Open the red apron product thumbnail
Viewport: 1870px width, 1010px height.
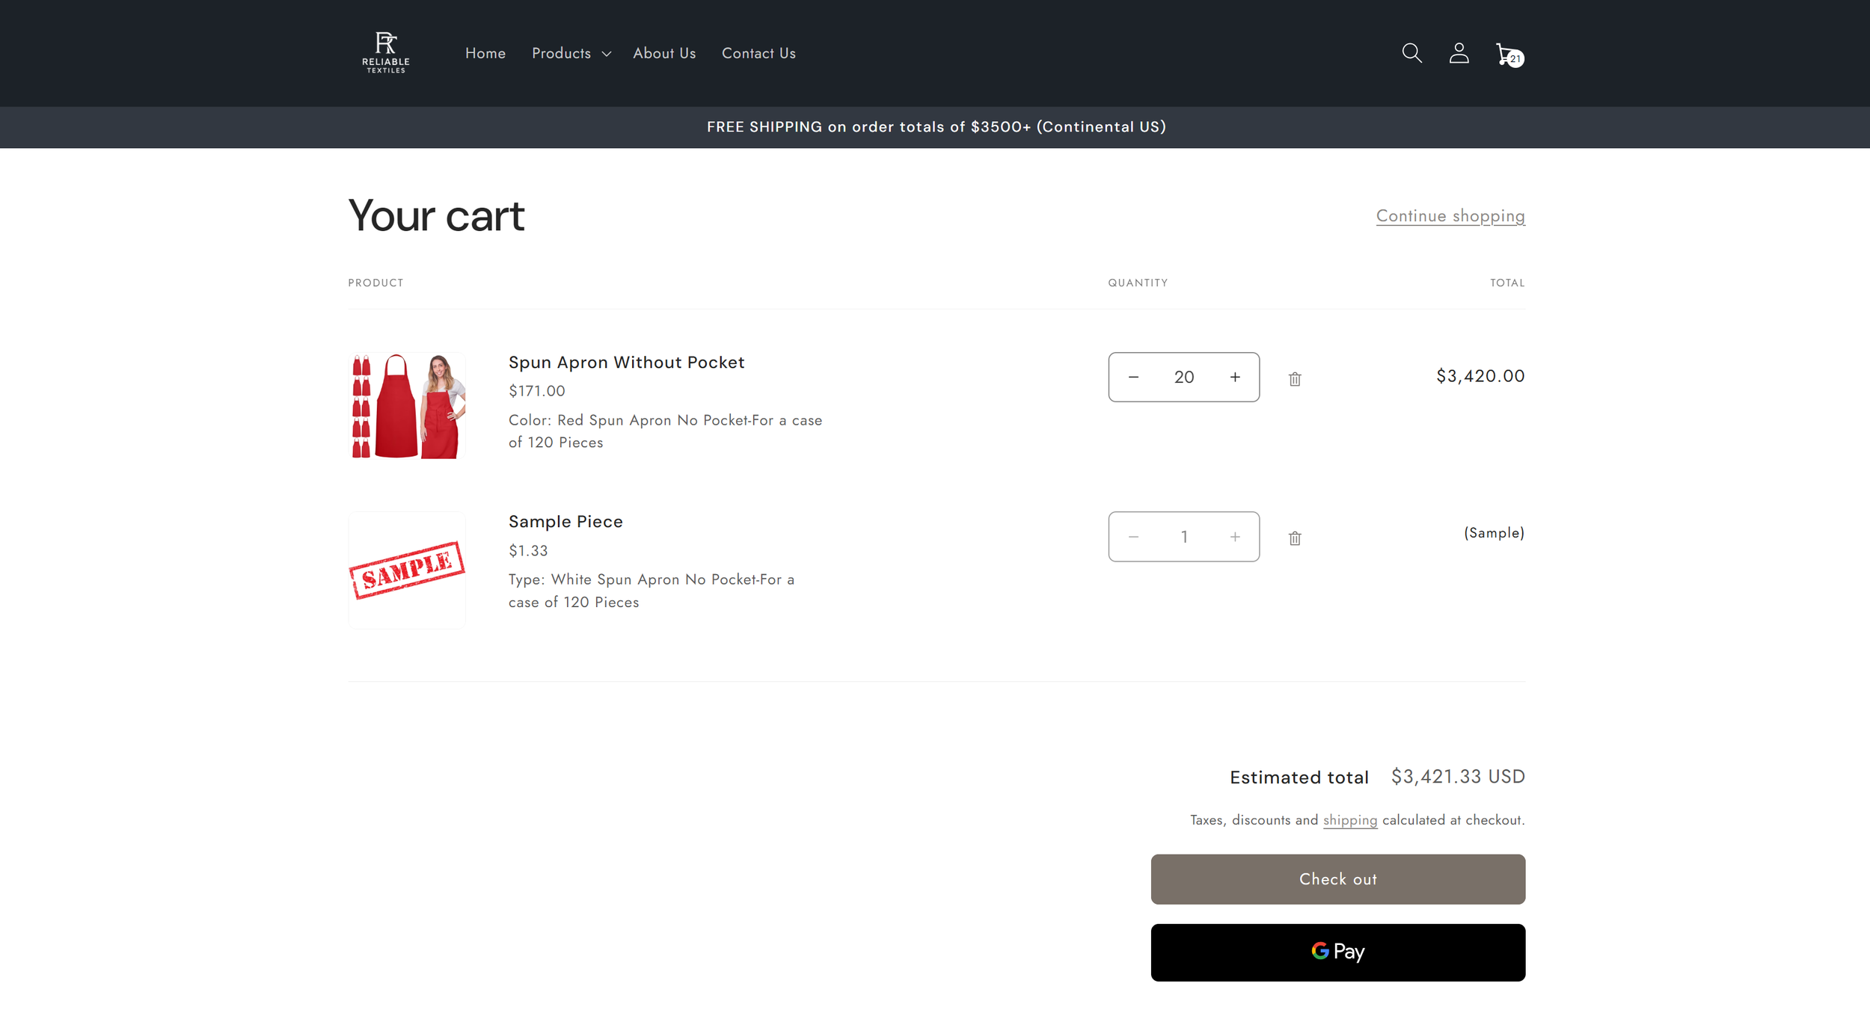tap(407, 406)
